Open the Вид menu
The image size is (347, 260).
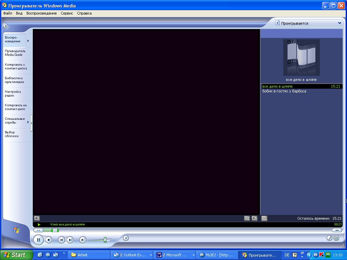(x=19, y=13)
